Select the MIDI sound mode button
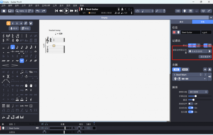This screenshot has width=213, height=135. coord(185,69)
